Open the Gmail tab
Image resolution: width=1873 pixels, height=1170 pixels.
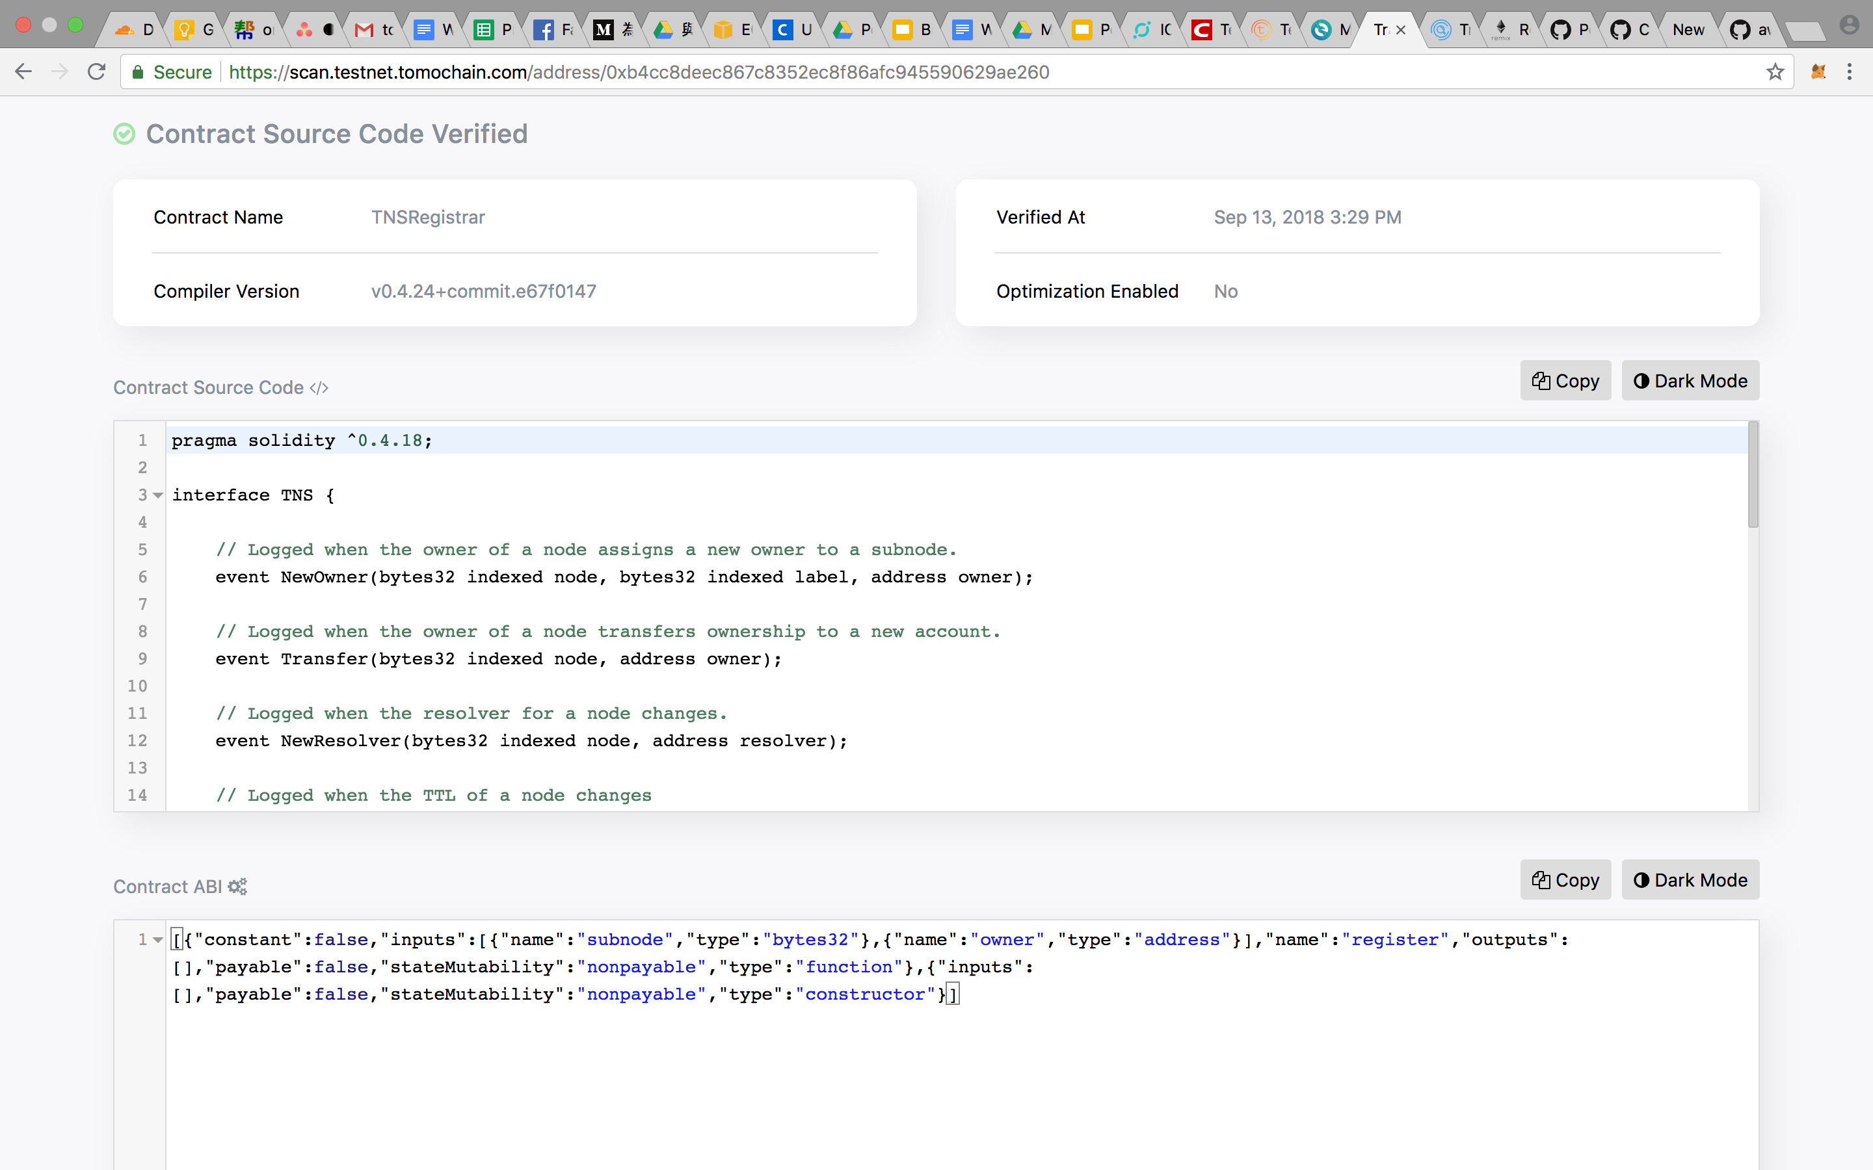pyautogui.click(x=375, y=29)
